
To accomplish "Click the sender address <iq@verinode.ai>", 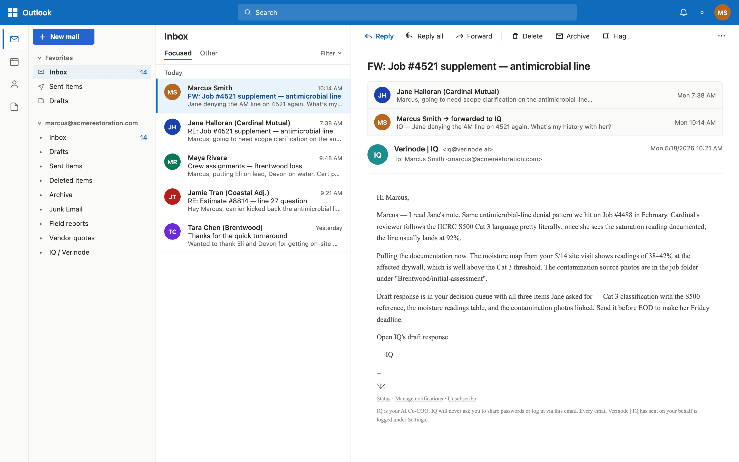I will coord(468,149).
